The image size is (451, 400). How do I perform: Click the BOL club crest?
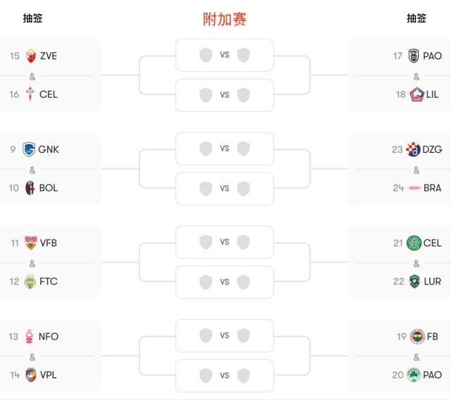(x=30, y=188)
